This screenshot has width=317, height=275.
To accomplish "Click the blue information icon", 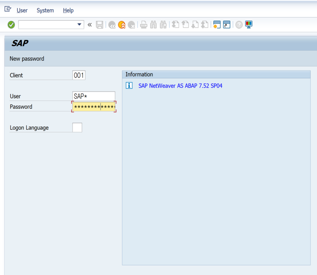I will click(129, 86).
